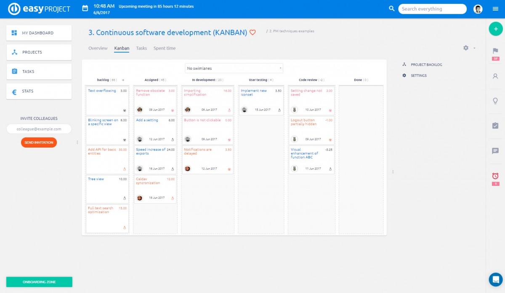Viewport: 505px width, 293px height.
Task: Open the chat messages bubble icon
Action: point(495,151)
